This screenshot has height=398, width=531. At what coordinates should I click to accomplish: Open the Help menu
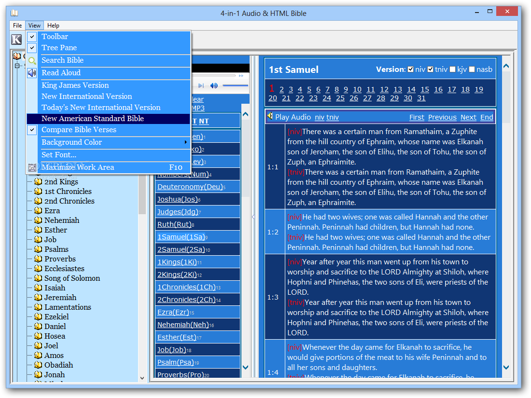pos(53,26)
